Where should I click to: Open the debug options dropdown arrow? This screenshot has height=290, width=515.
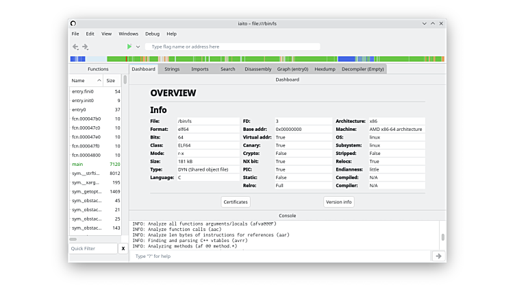pos(138,47)
